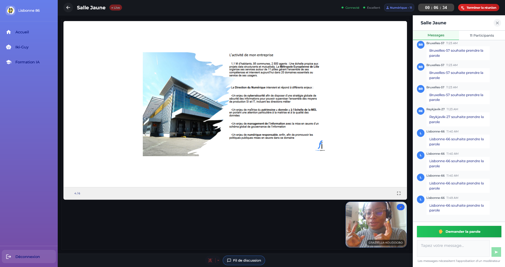Switch to the Messages tab

pyautogui.click(x=436, y=35)
